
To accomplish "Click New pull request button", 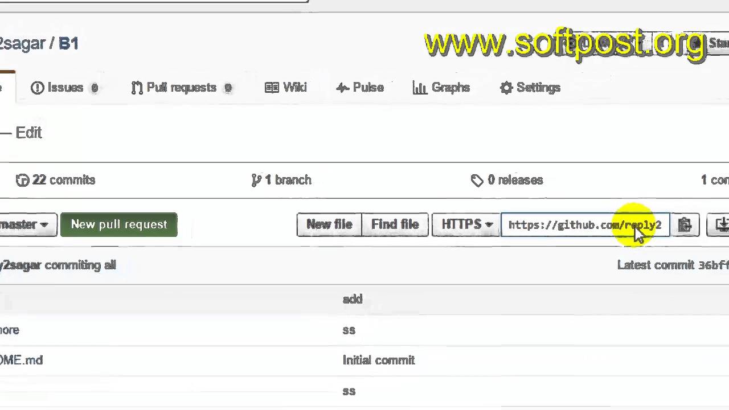I will [x=119, y=224].
